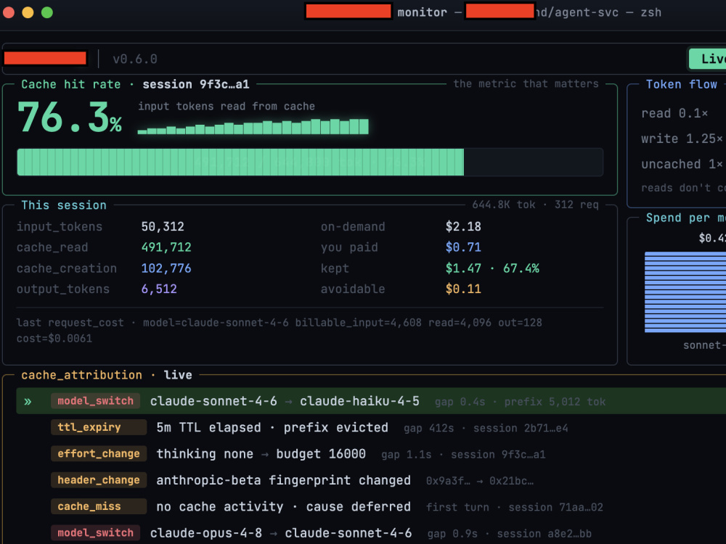726x544 pixels.
Task: Click 'write 1.25×' in Token flow
Action: coord(682,139)
